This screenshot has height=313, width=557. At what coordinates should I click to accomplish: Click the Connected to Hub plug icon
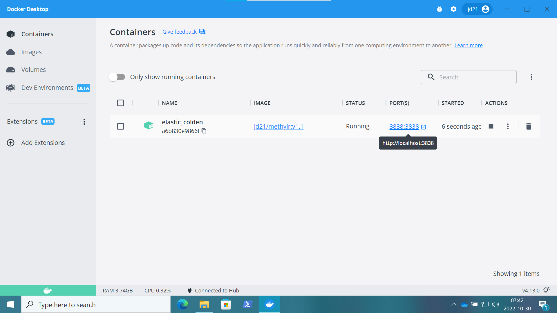point(189,290)
